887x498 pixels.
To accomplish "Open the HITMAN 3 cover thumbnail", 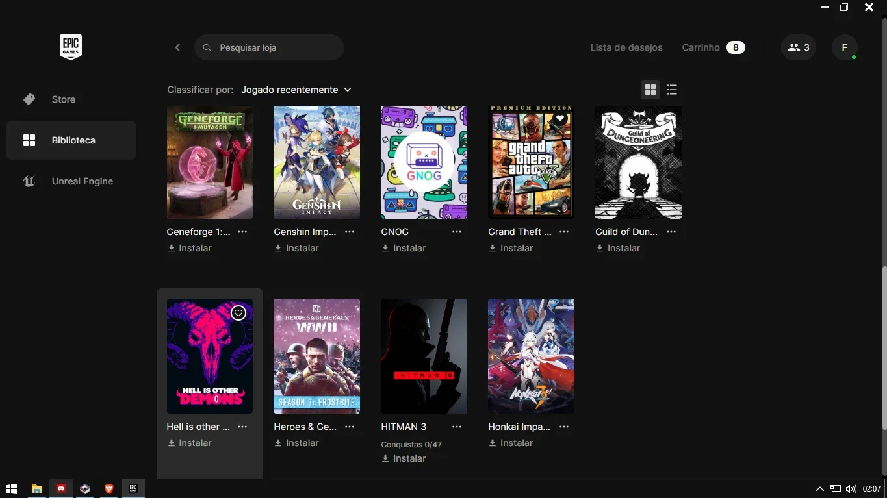I will (x=424, y=356).
